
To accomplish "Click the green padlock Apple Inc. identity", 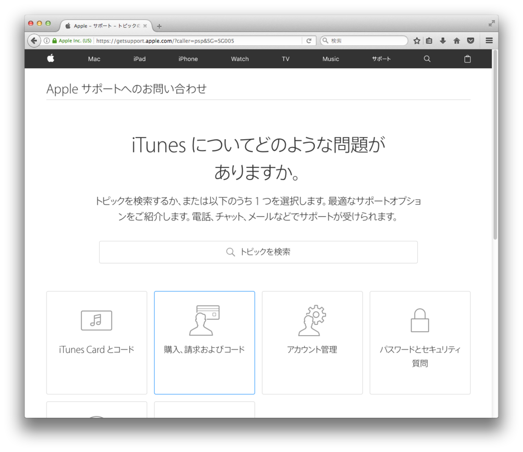I will [72, 41].
